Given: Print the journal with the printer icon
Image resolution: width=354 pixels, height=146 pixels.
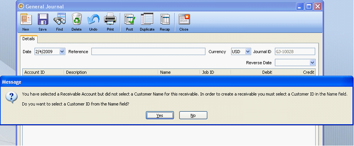Looking at the screenshot, I should [x=110, y=19].
